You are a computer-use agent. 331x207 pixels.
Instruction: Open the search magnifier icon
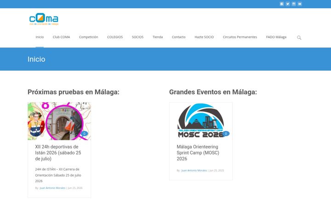click(x=299, y=38)
